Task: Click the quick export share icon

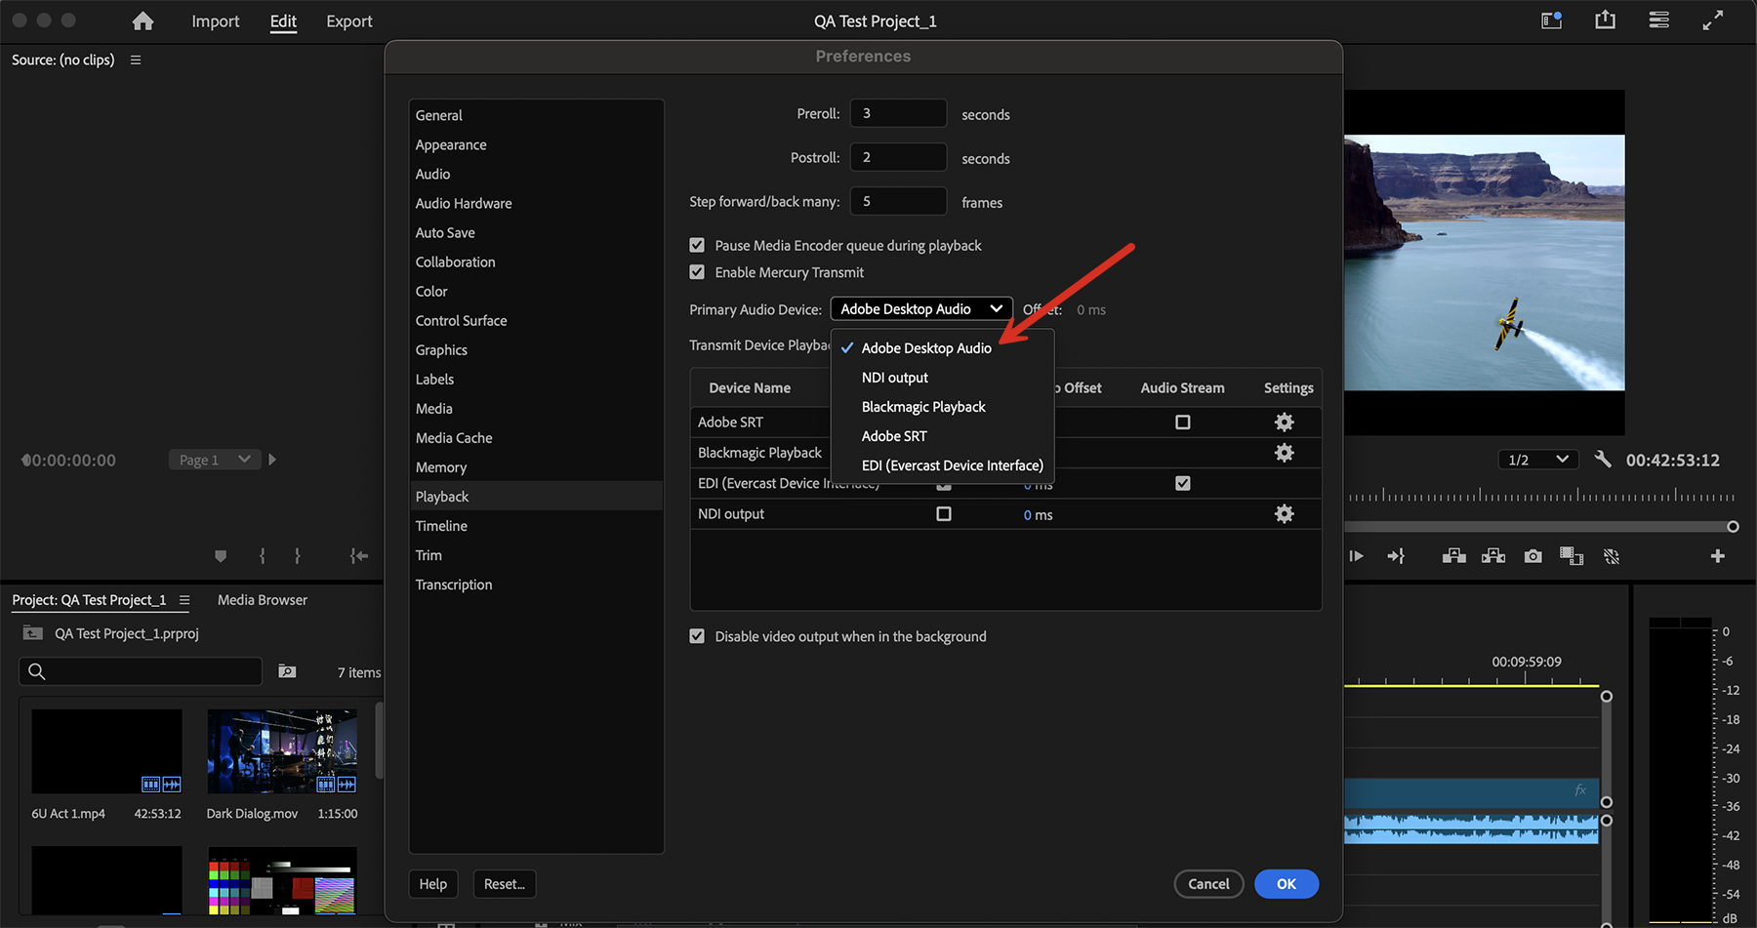Action: (x=1606, y=20)
